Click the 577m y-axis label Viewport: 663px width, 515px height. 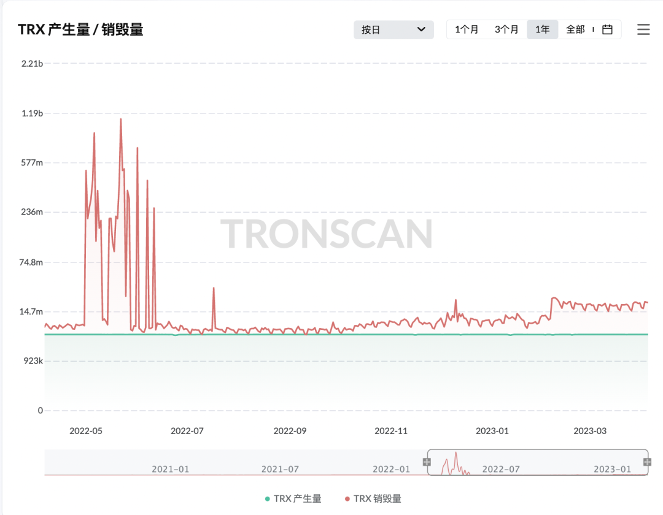(32, 162)
